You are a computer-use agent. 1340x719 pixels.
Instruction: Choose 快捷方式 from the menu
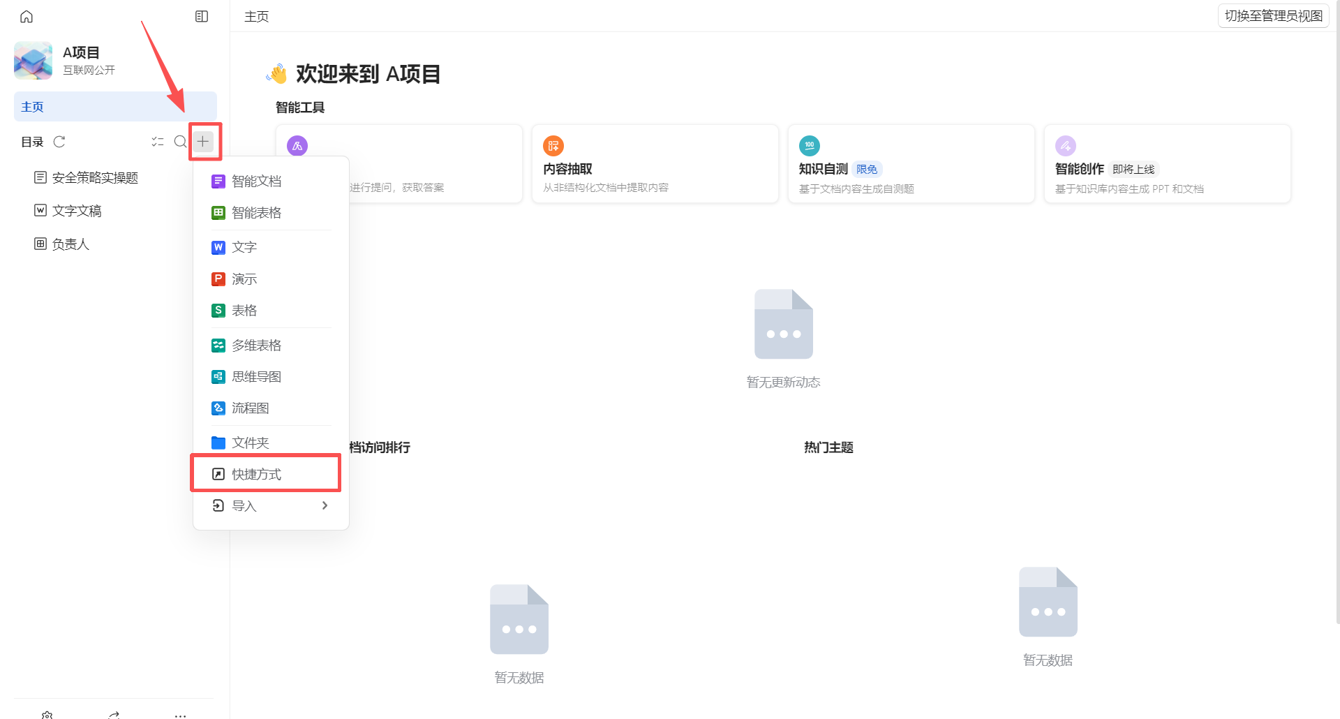271,474
